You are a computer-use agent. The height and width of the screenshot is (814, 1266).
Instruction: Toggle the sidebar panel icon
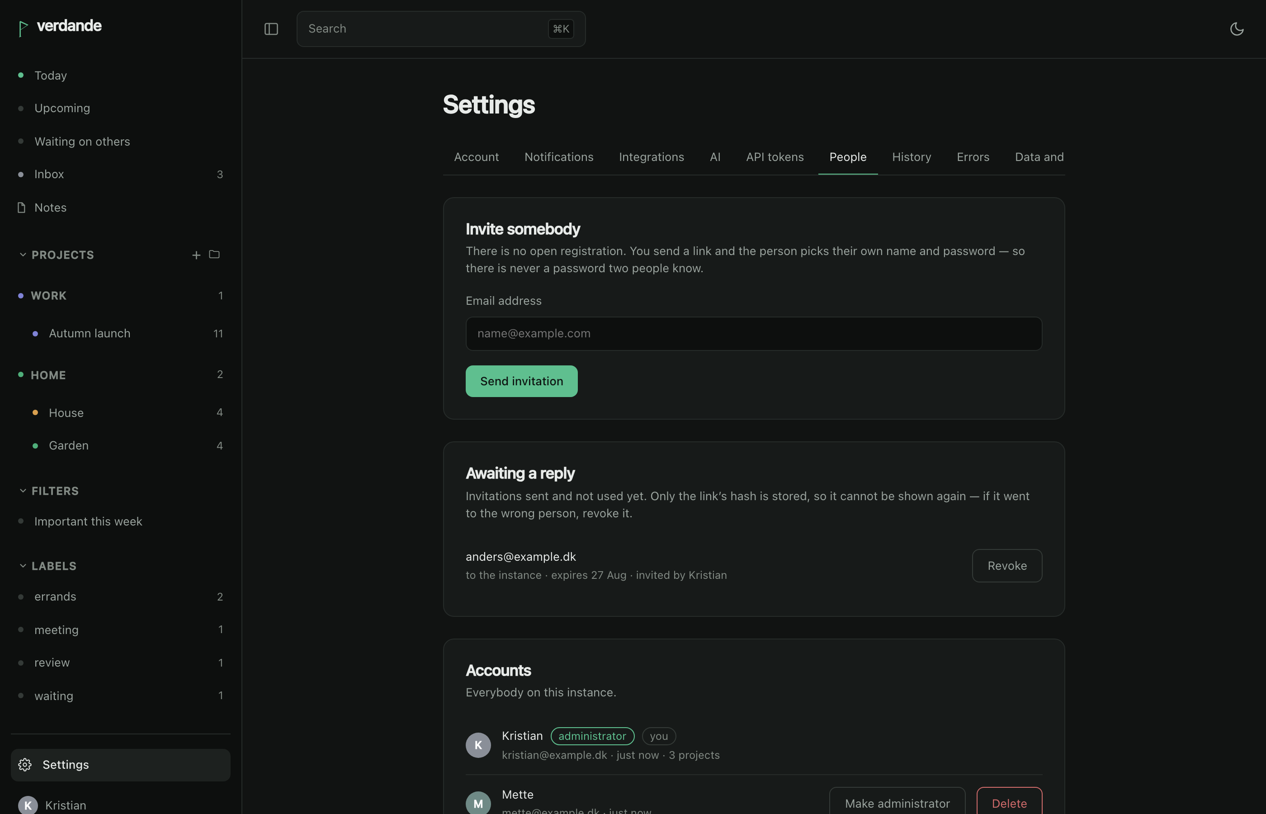(x=271, y=29)
